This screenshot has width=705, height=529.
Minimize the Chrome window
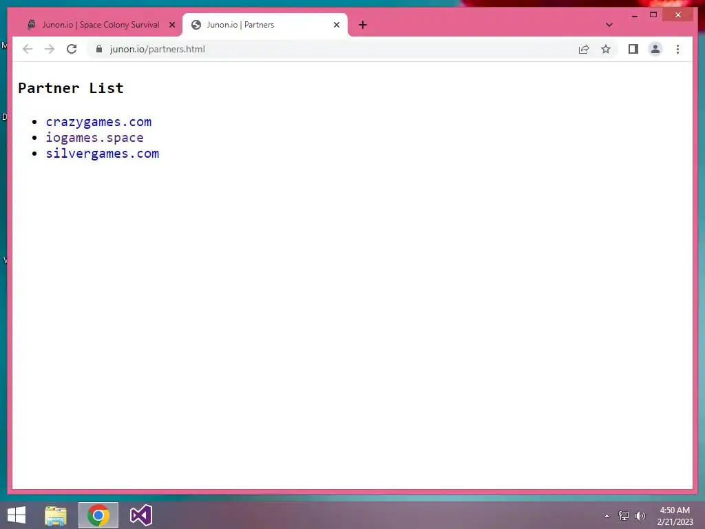click(x=634, y=15)
